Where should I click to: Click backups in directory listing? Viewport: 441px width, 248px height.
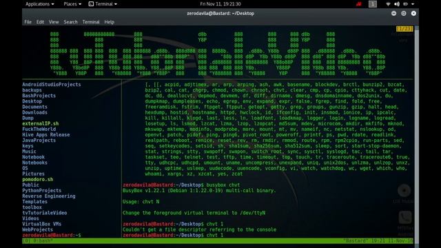tap(32, 90)
